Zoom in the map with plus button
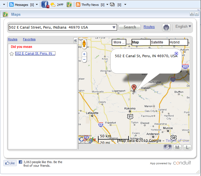Image resolution: width=201 pixels, height=176 pixels. (84, 54)
